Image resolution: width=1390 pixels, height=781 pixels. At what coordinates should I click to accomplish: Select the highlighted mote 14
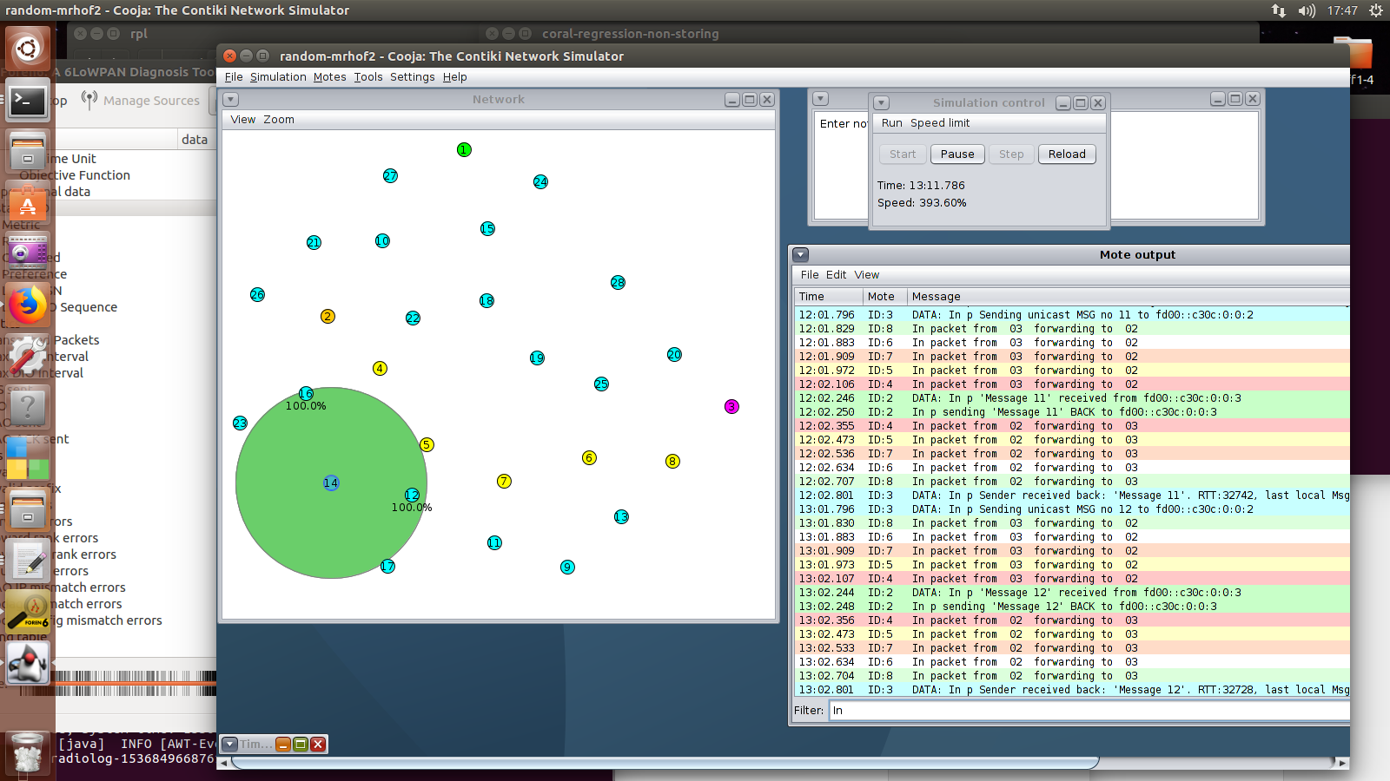(331, 483)
